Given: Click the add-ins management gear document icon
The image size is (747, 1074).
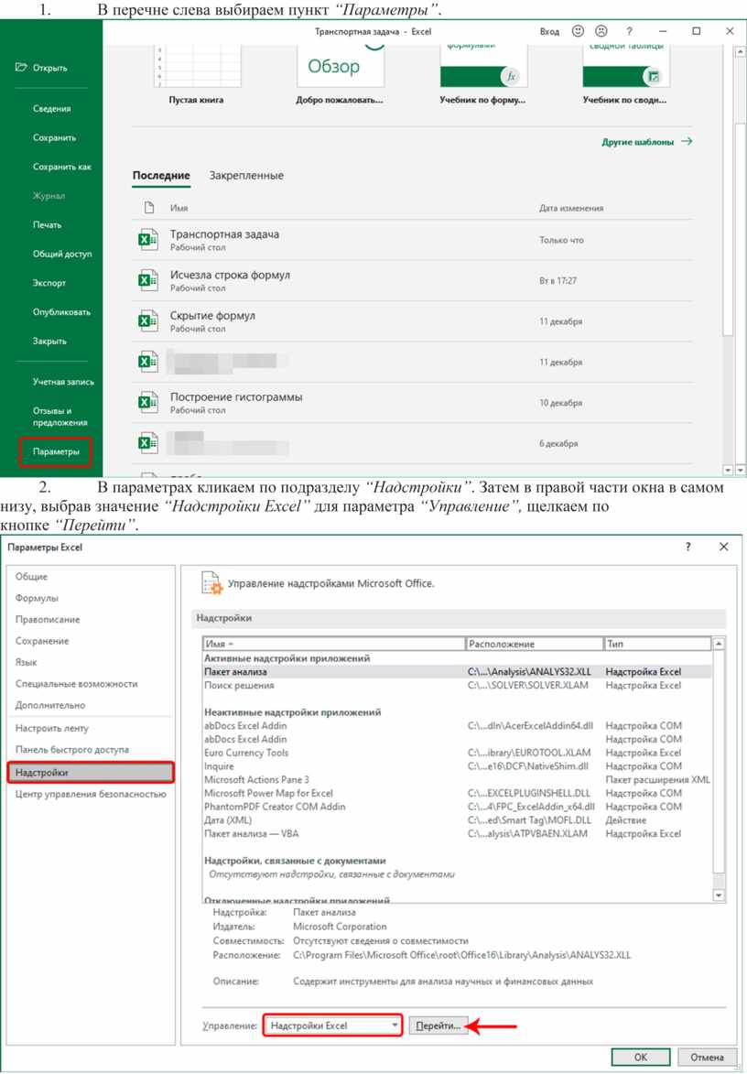Looking at the screenshot, I should tap(211, 583).
